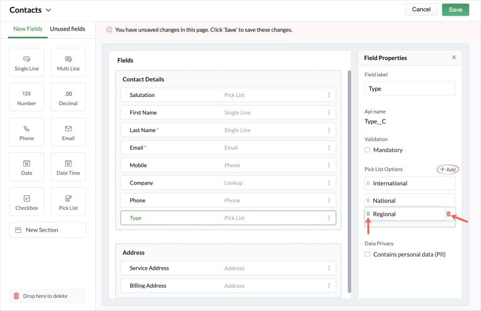The image size is (481, 311).
Task: Open three-dot menu of Email field row
Action: (329, 148)
